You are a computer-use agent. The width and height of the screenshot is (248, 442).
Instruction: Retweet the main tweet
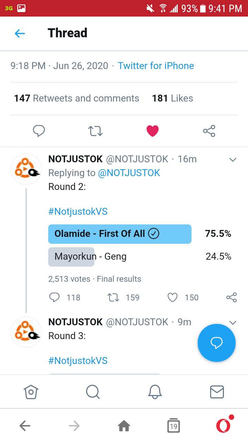95,131
